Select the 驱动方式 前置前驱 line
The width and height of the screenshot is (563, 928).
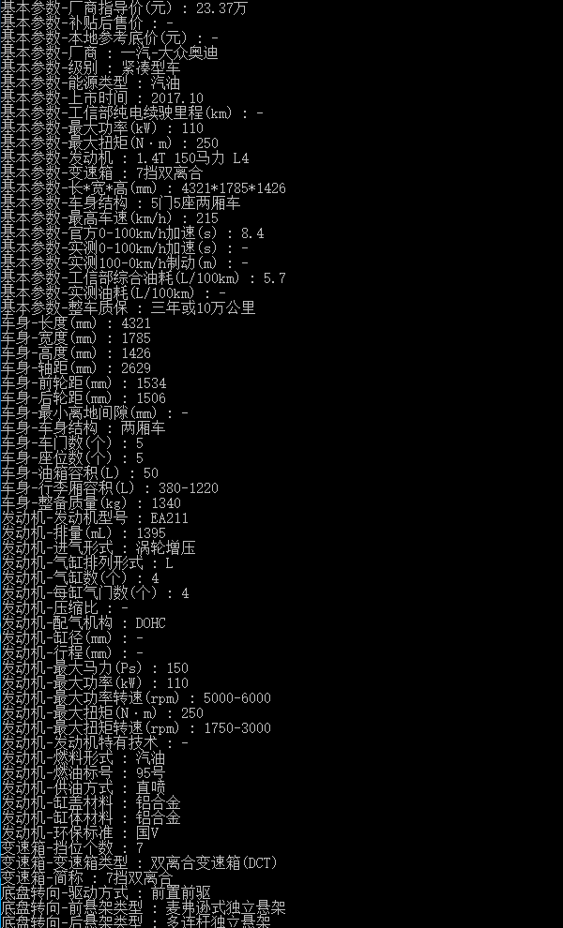pyautogui.click(x=105, y=893)
